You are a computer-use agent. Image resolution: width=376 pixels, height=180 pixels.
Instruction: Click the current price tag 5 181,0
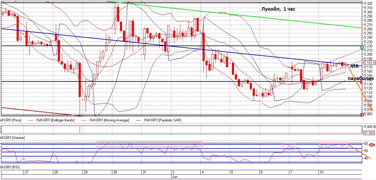(370, 62)
